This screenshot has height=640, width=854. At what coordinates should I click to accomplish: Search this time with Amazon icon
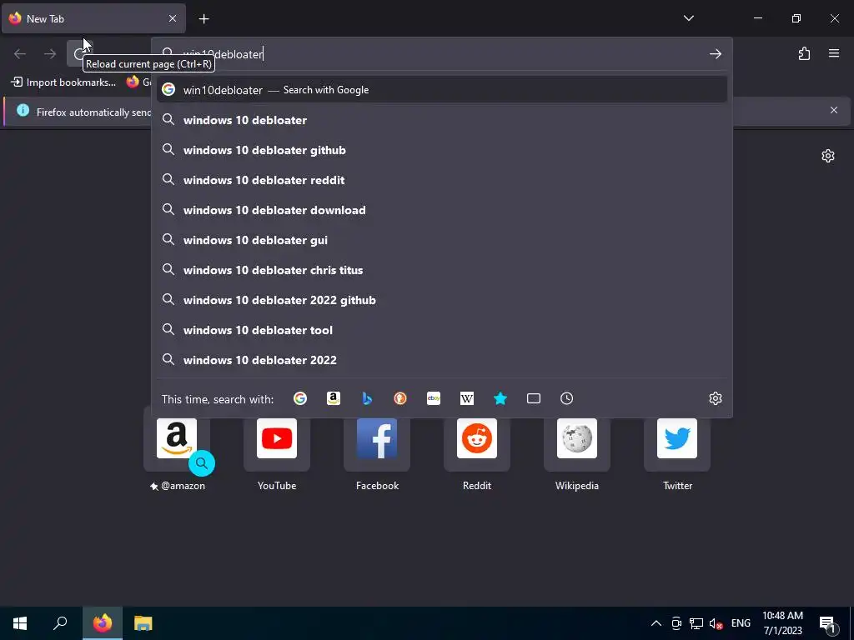(334, 398)
